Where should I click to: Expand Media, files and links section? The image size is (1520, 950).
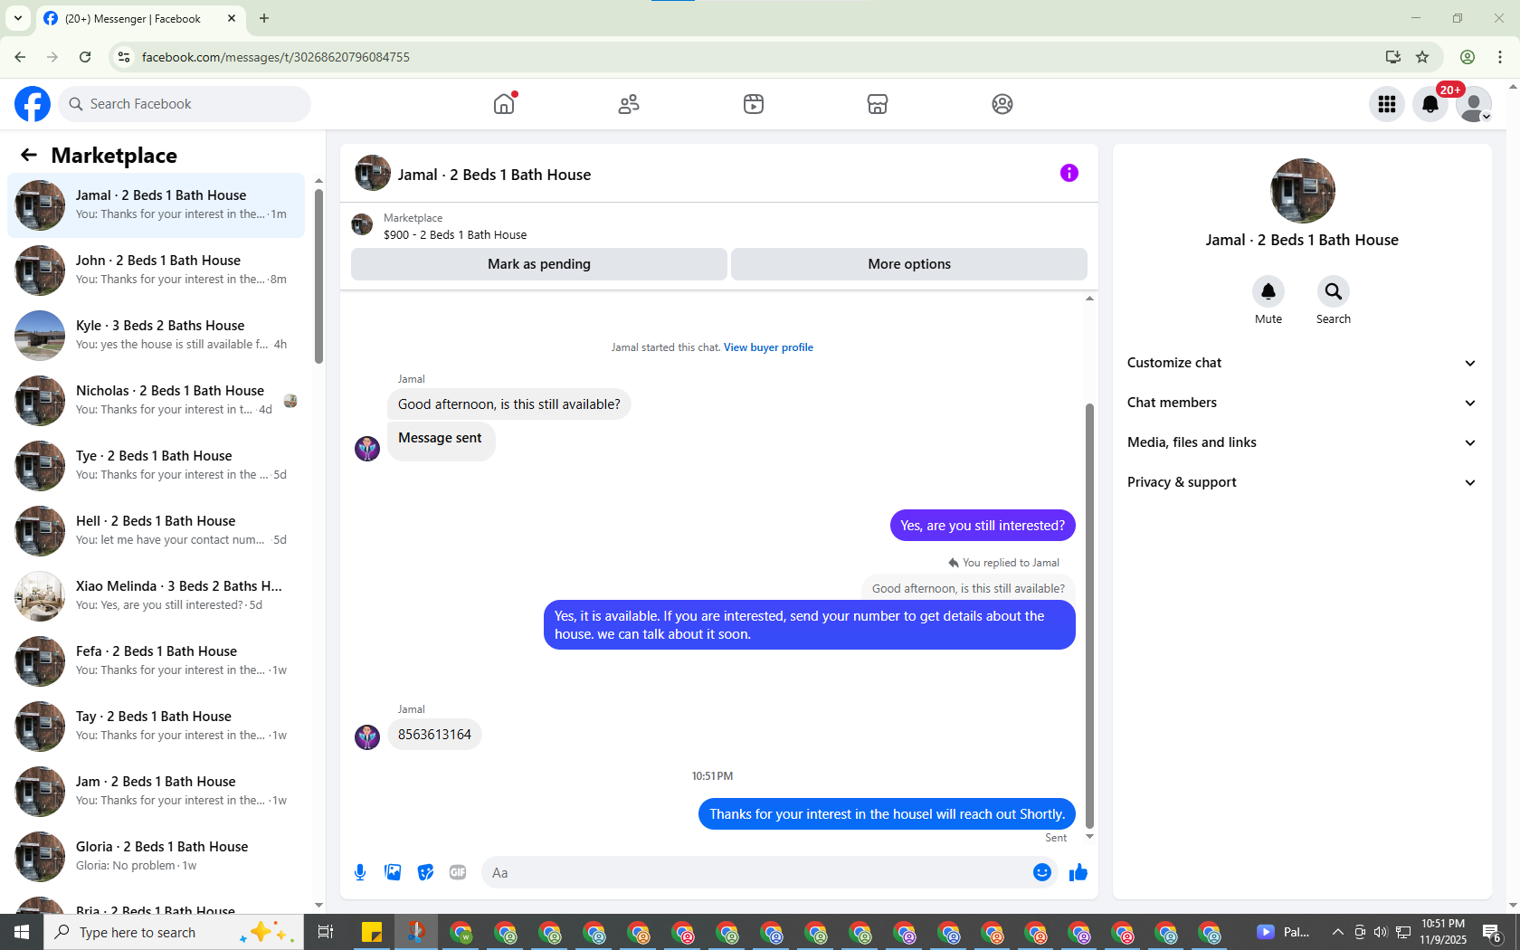1302,442
